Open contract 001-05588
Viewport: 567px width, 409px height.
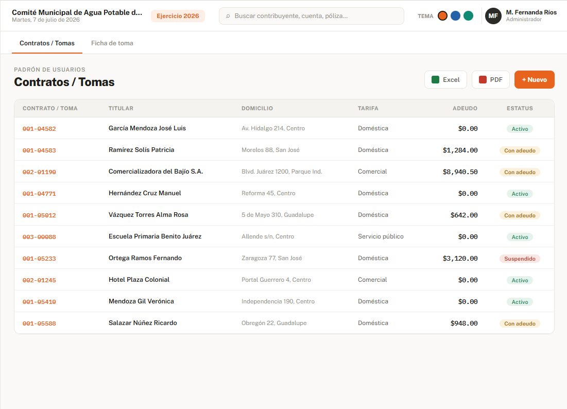39,323
